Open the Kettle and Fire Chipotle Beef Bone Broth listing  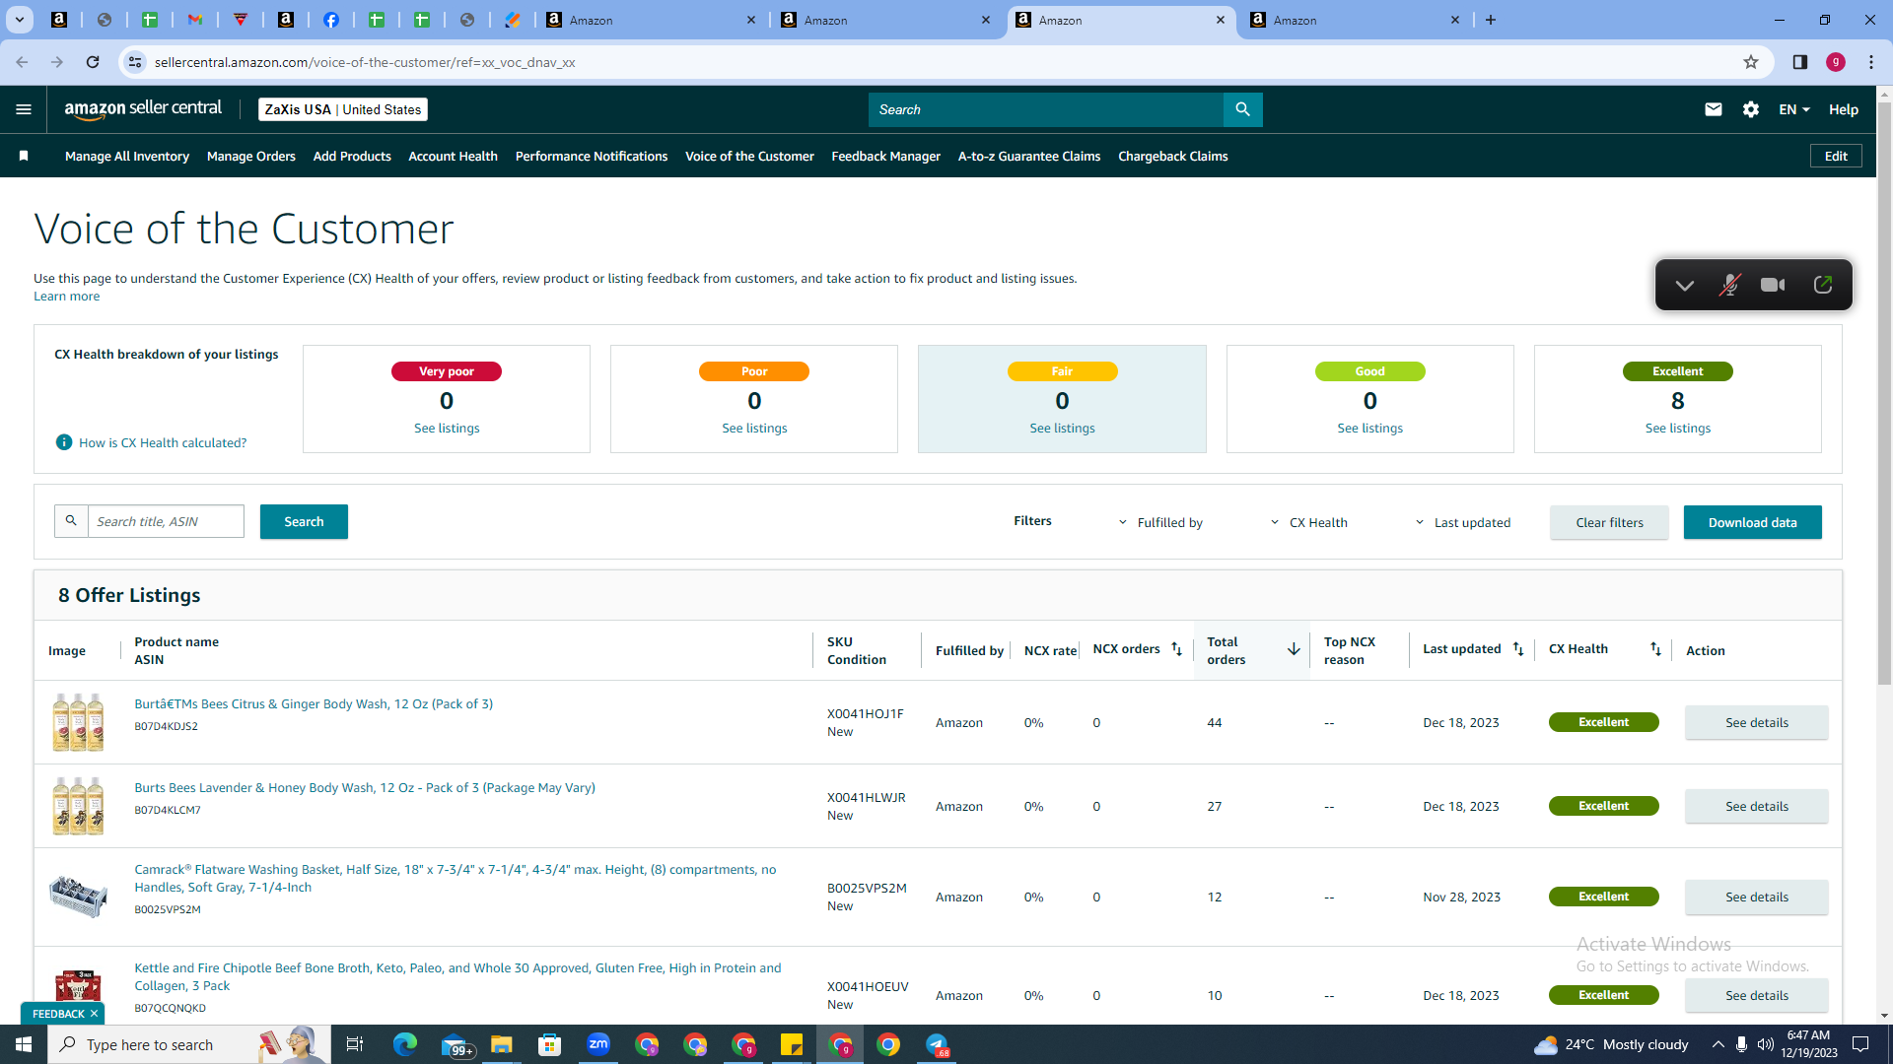pyautogui.click(x=457, y=976)
